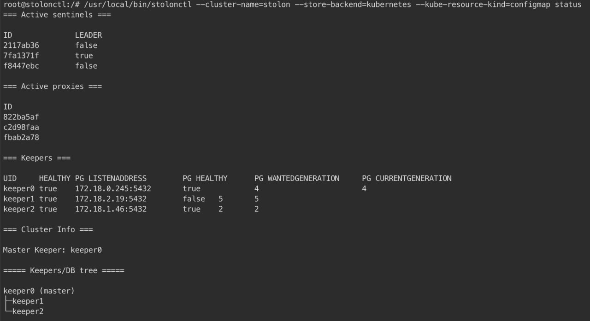Click the Active sentinels heading
This screenshot has width=590, height=321.
[x=57, y=15]
